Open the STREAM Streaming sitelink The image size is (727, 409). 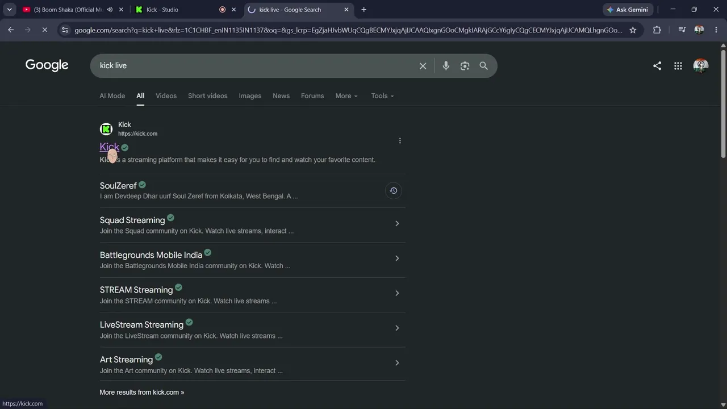point(136,290)
